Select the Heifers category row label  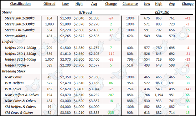(x=8, y=42)
